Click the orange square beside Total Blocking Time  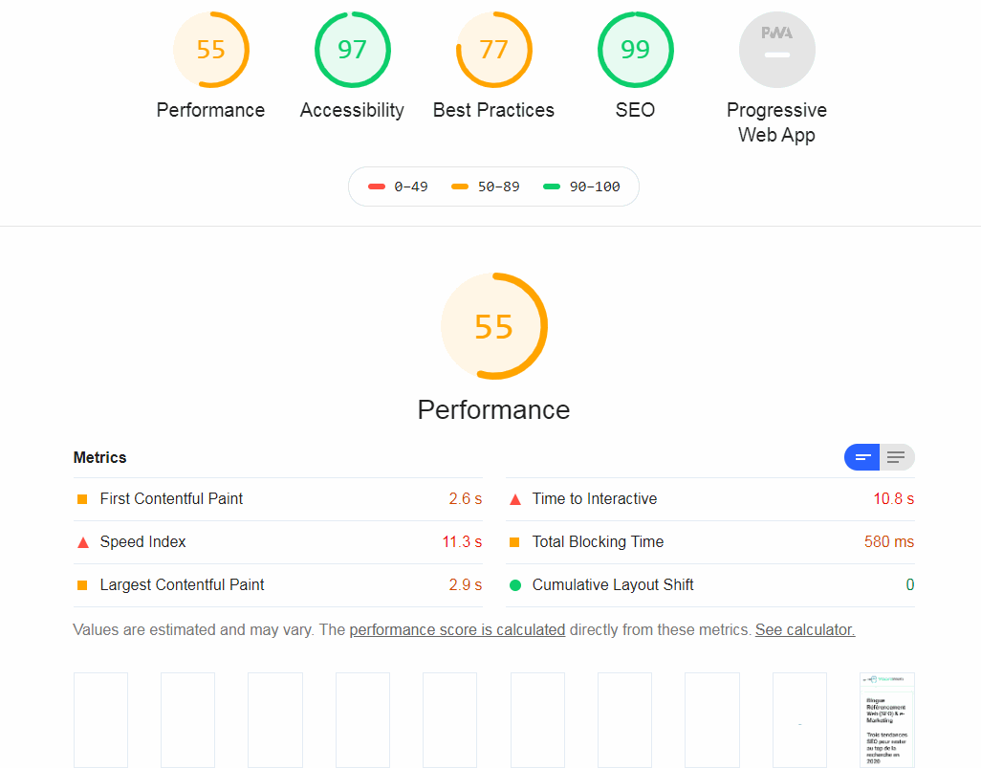514,541
